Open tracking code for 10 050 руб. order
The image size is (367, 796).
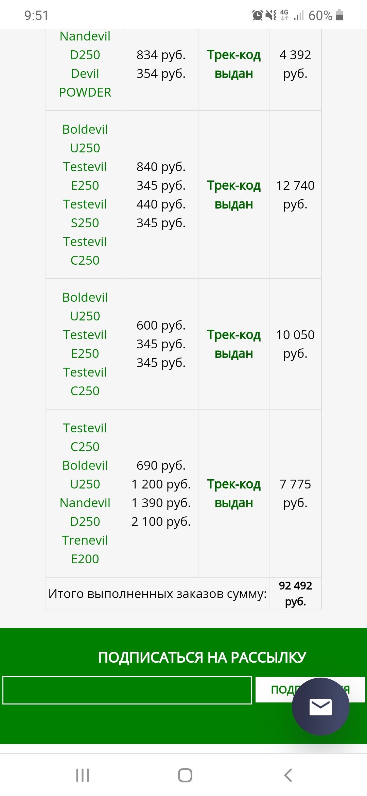pos(234,344)
